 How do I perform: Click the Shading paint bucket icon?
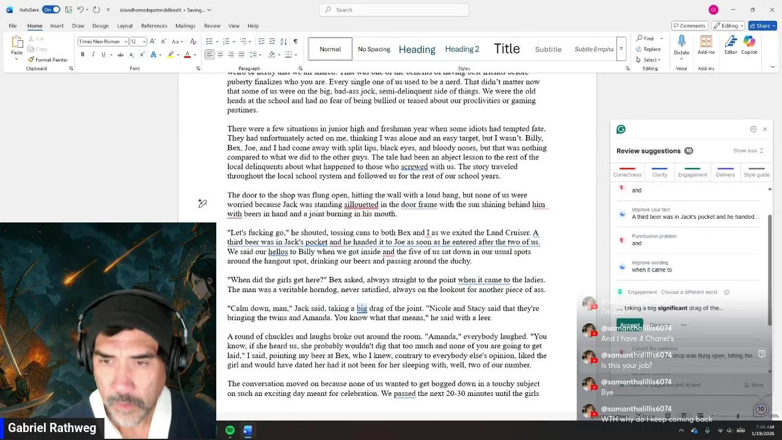[272, 55]
